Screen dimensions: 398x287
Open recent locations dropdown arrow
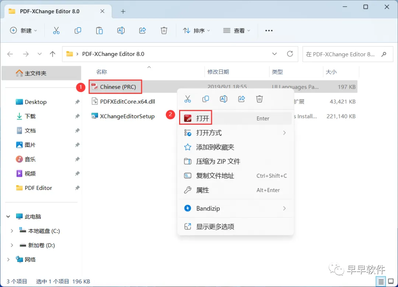pos(39,54)
